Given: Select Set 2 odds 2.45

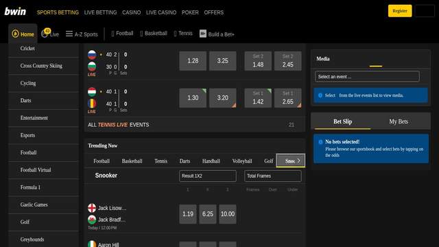Looking at the screenshot, I should 288,61.
